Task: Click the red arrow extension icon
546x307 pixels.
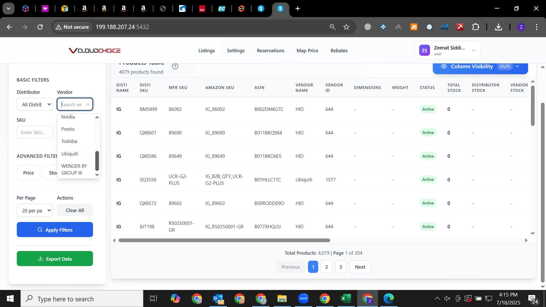Action: (x=460, y=27)
